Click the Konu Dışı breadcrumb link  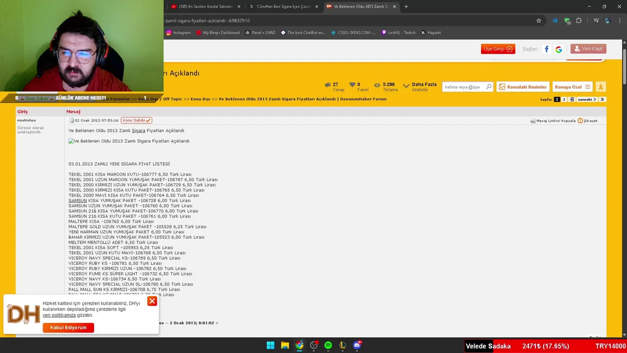point(200,99)
